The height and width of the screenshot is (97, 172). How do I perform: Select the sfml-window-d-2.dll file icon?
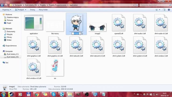(x=34, y=67)
